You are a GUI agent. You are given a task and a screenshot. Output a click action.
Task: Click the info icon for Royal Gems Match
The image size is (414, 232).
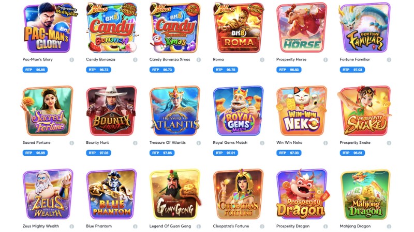(x=262, y=143)
